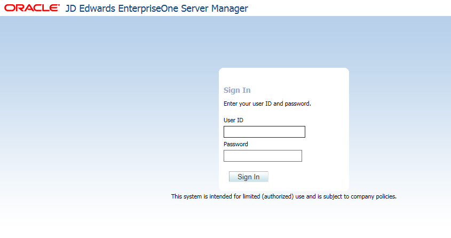Click empty space right of the Sign In button
This screenshot has width=451, height=238.
310,177
